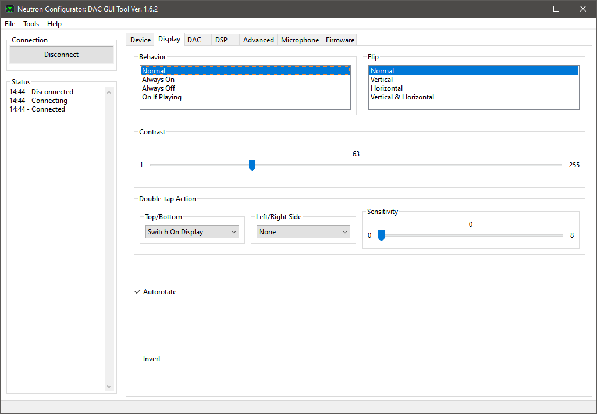Toggle the Autorotate checkbox

(138, 292)
